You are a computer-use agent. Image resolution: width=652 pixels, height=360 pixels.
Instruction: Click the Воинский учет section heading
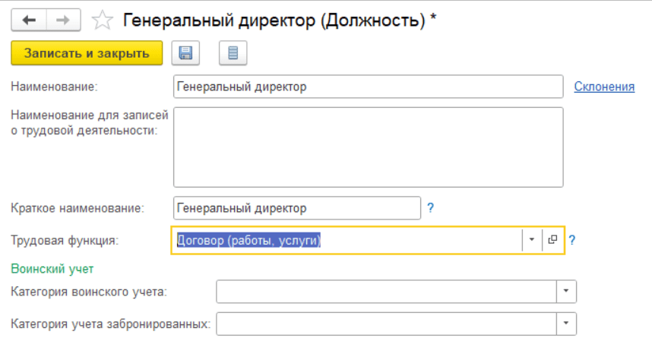click(x=52, y=269)
